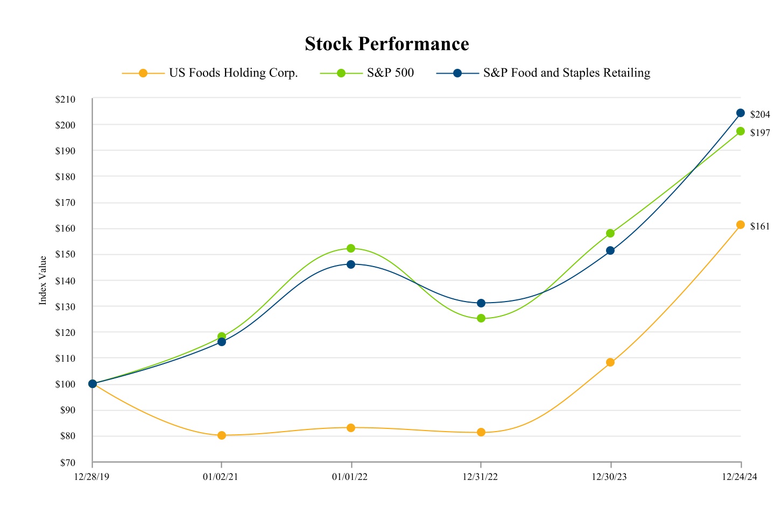Click the US Foods Holding Corp. legend label
The image size is (775, 516).
(233, 73)
